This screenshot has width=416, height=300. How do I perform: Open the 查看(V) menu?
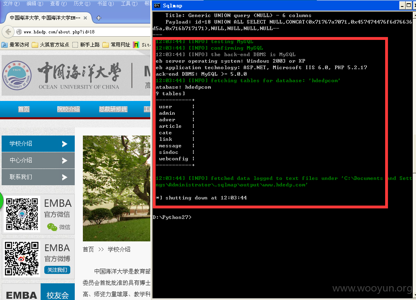58,3
